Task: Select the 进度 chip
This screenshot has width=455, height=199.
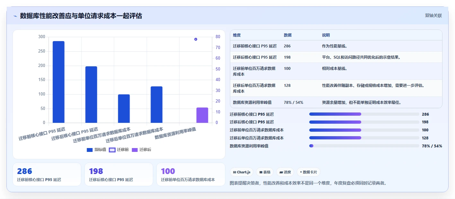Action: [285, 172]
